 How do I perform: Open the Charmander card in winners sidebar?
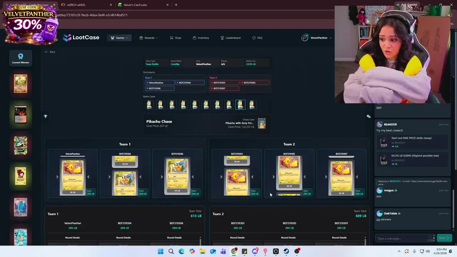click(20, 84)
